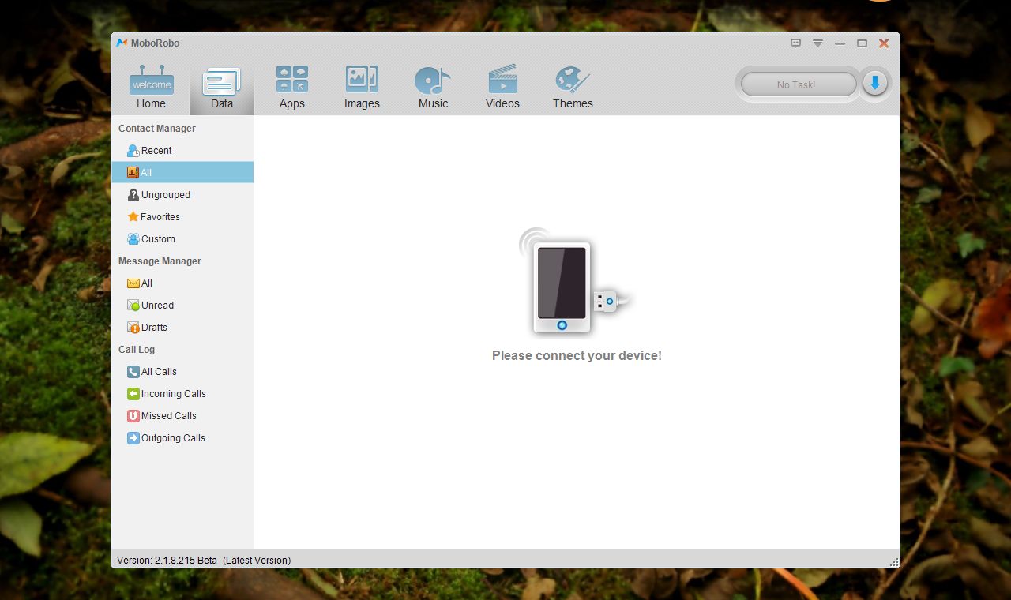Show Incoming Calls
1011x600 pixels.
(x=182, y=393)
